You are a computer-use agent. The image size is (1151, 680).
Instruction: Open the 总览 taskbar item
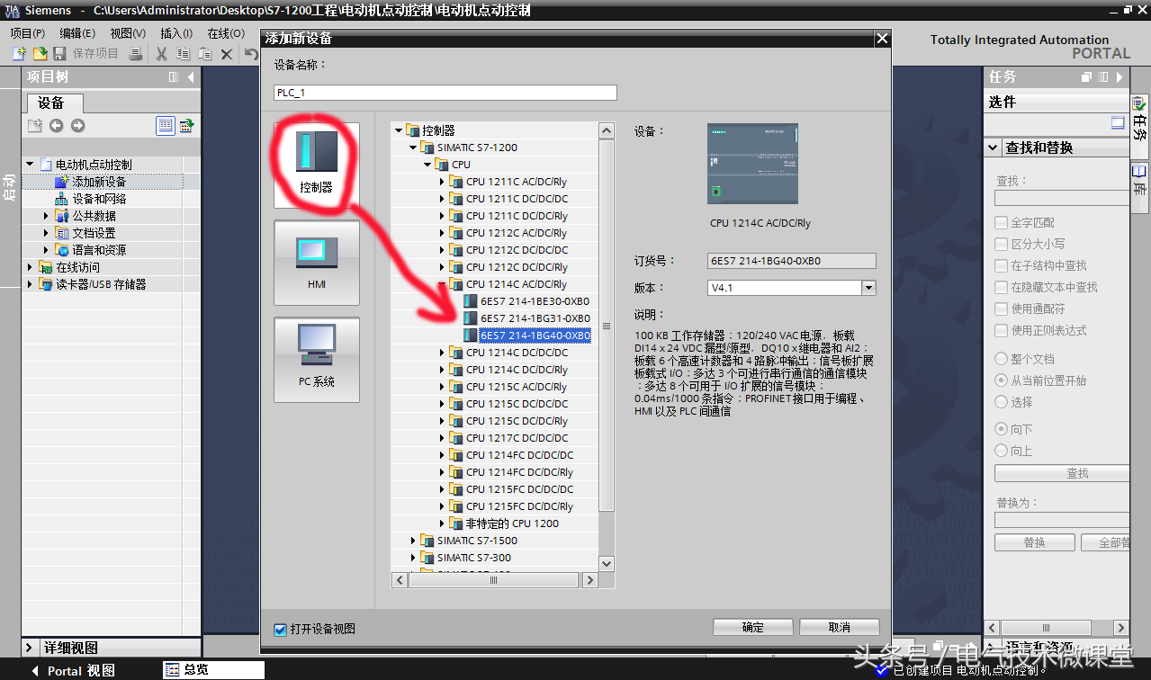(x=213, y=670)
